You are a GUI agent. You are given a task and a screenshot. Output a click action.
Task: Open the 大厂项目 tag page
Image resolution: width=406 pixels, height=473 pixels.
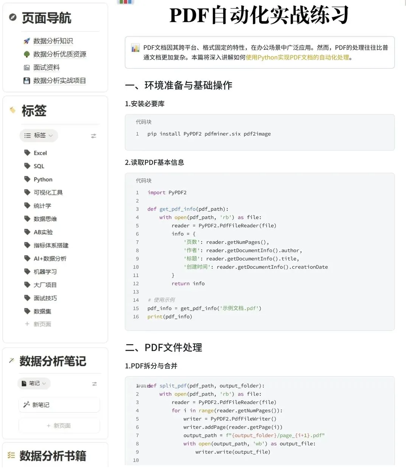pyautogui.click(x=45, y=285)
